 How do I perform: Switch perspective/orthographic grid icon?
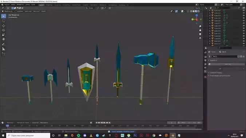[200, 38]
